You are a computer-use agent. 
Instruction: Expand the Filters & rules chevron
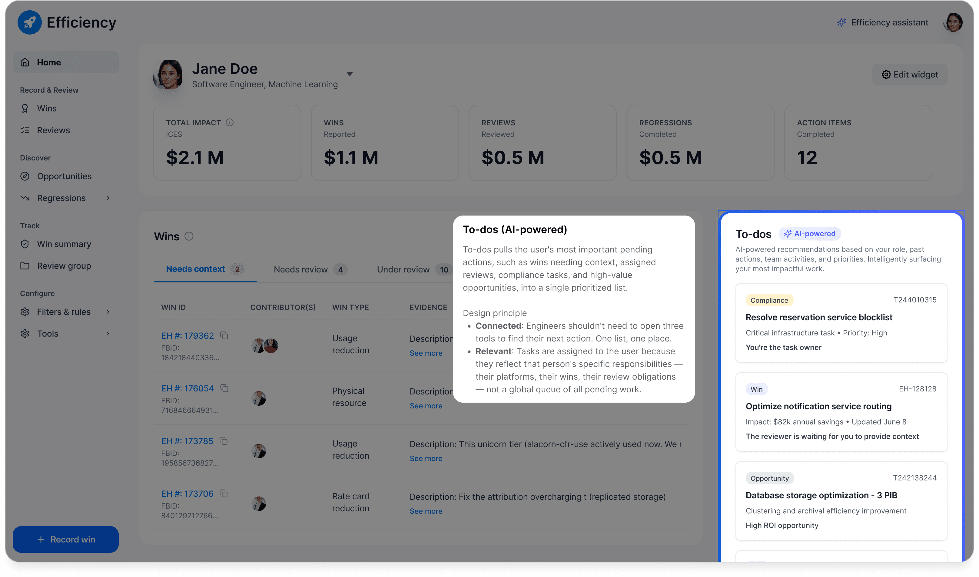pyautogui.click(x=108, y=312)
